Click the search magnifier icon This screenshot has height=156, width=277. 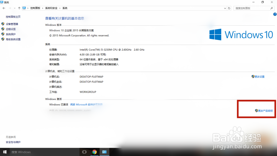point(272,8)
